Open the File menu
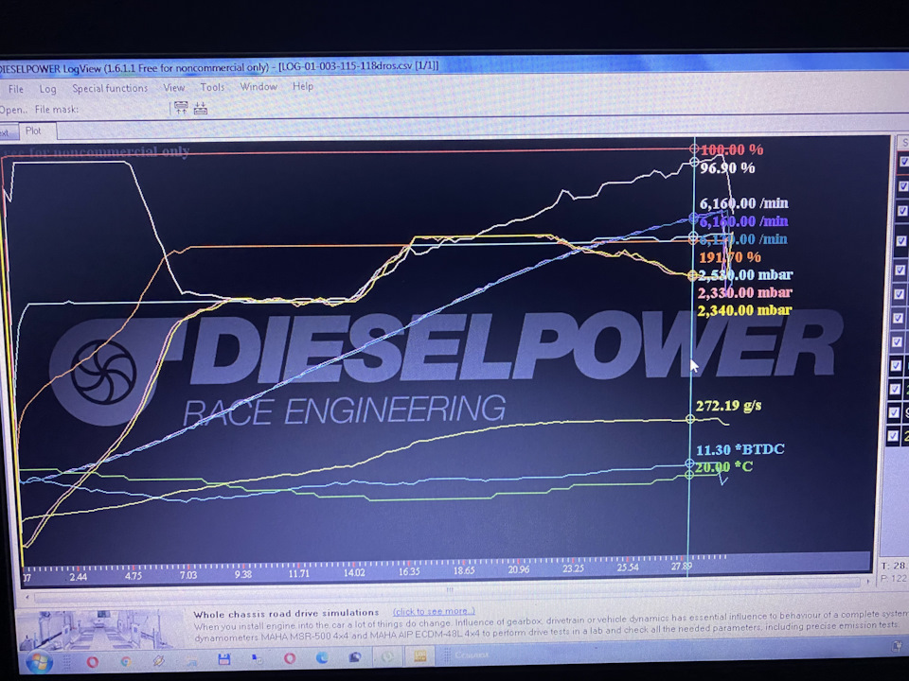909x681 pixels. (x=16, y=89)
